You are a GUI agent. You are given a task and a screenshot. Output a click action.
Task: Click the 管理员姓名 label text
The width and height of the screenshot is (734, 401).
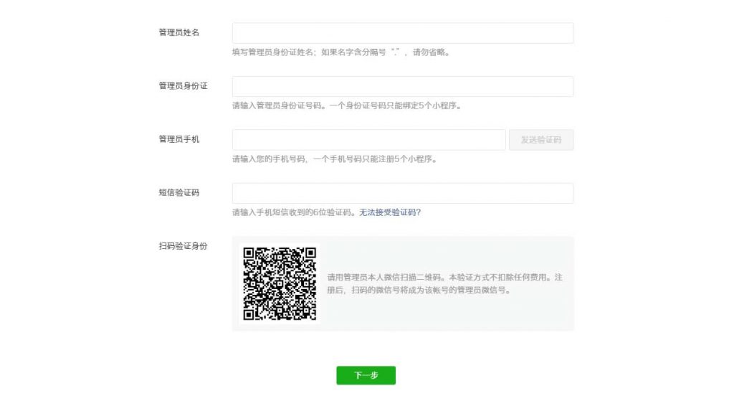click(x=178, y=32)
